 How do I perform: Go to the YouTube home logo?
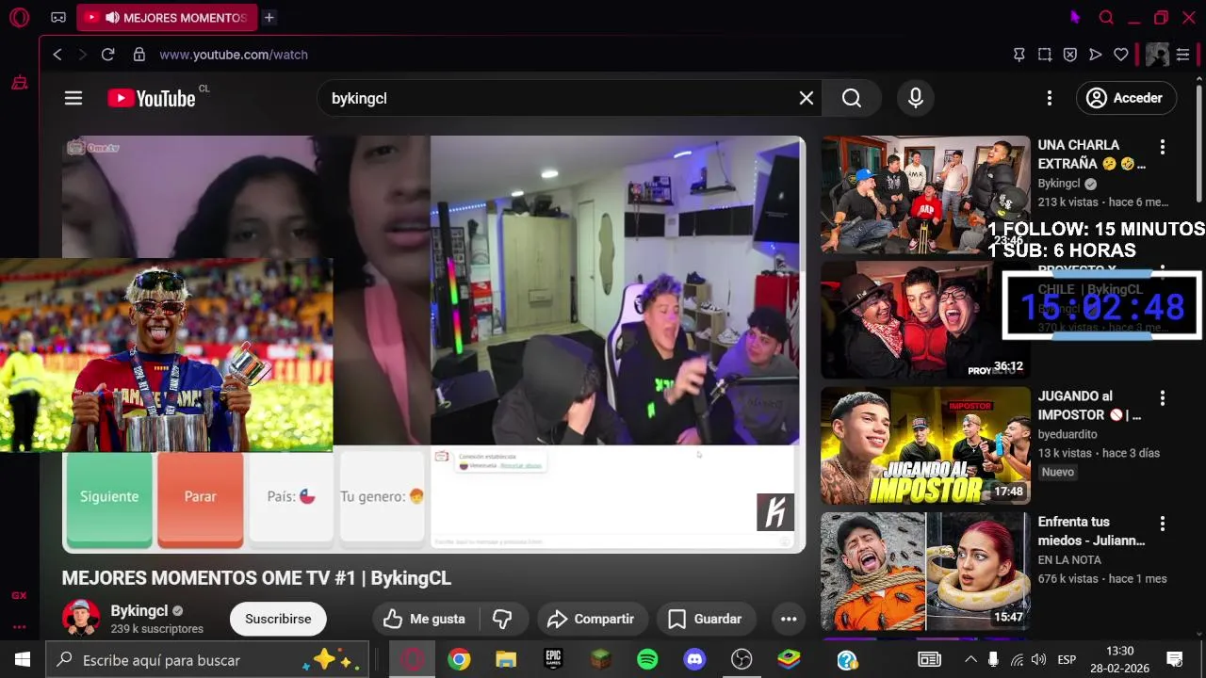pos(151,98)
